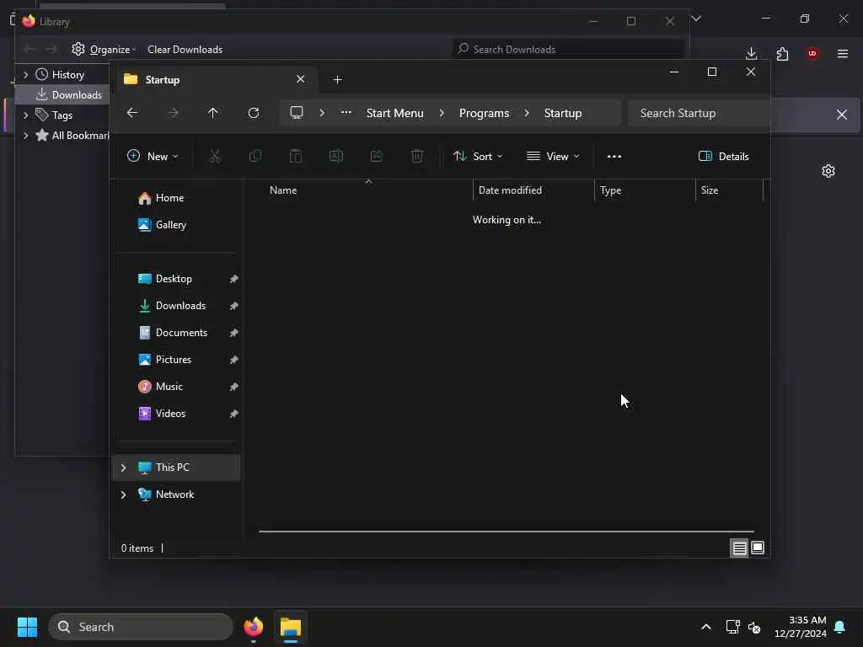Viewport: 863px width, 647px height.
Task: Open the View dropdown menu
Action: 553,156
